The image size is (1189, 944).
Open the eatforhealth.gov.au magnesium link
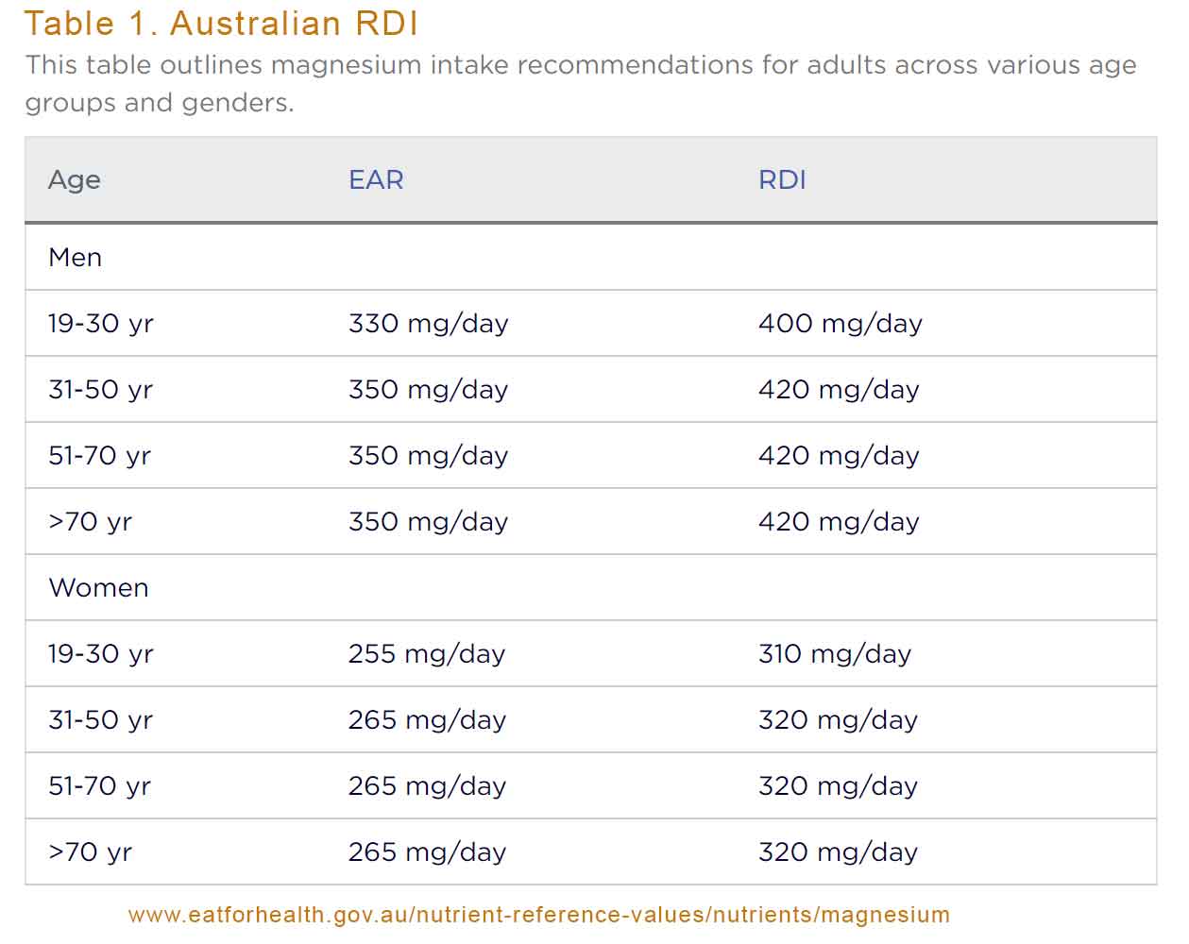click(x=538, y=914)
